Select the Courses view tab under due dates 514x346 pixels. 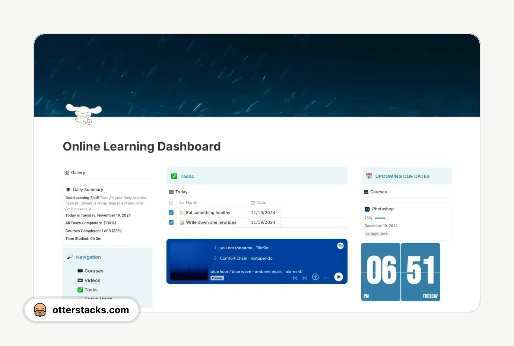pyautogui.click(x=375, y=192)
